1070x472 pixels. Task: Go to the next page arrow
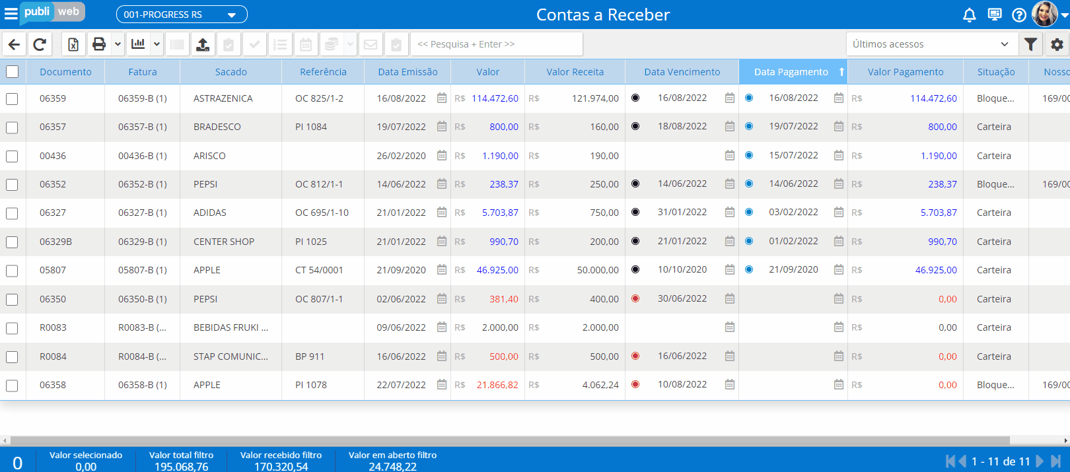pyautogui.click(x=1040, y=461)
